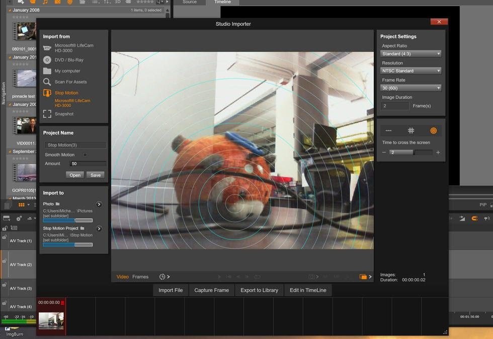Expand the auto-capture settings chevron
Screen dimensions: 493x339
coord(169,277)
